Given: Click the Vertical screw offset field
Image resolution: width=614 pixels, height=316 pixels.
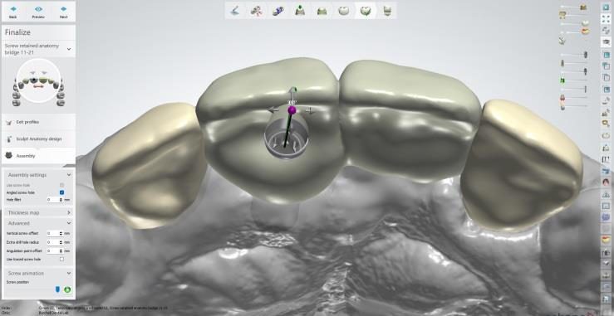Looking at the screenshot, I should [53, 234].
